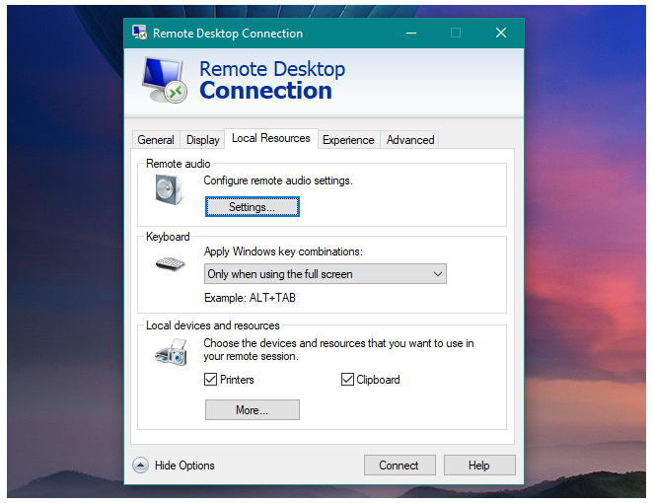Viewport: 653px width, 503px height.
Task: Open remote audio Settings button
Action: (252, 206)
